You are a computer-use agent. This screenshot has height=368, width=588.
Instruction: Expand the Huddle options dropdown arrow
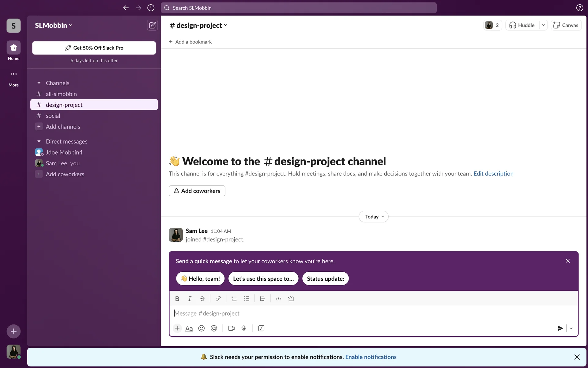[x=543, y=25]
